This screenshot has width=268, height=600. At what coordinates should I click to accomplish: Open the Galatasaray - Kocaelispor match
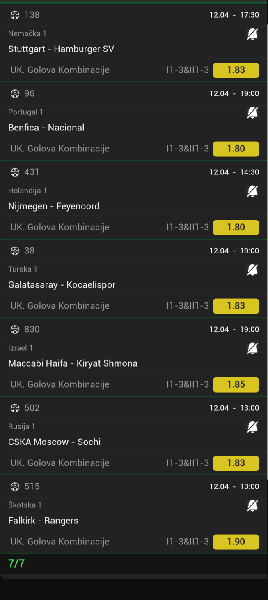62,285
